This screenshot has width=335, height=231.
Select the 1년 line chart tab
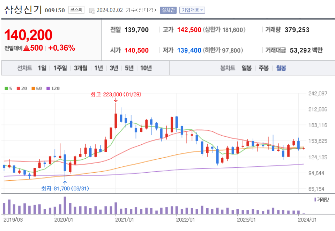point(98,68)
